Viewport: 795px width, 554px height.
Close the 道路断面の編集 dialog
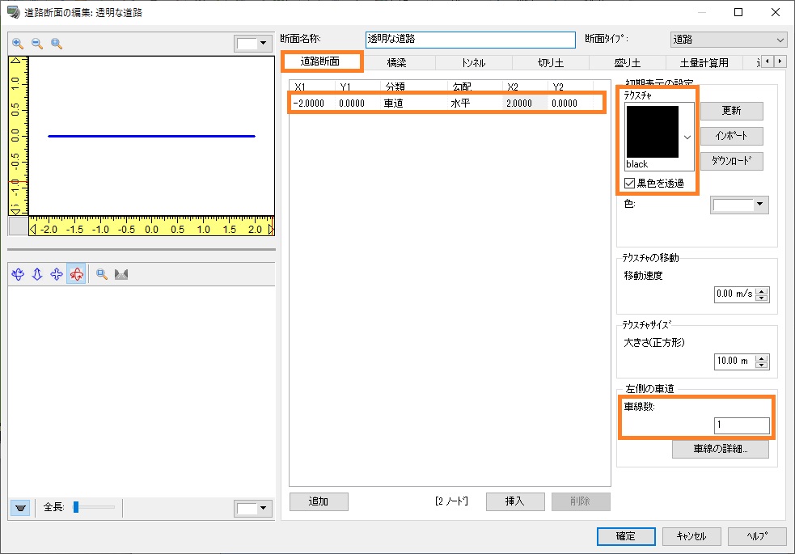[x=776, y=12]
